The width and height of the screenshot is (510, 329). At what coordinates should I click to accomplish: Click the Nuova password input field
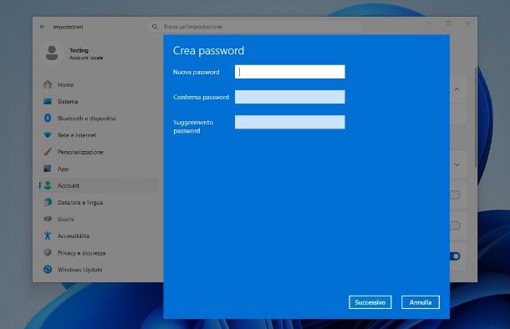pos(290,72)
